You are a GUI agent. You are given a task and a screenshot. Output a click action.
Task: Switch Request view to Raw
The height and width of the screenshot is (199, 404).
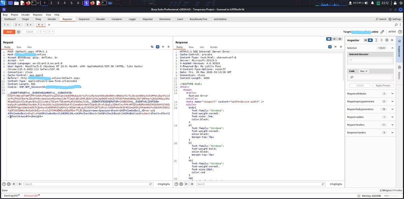pyautogui.click(x=19, y=47)
